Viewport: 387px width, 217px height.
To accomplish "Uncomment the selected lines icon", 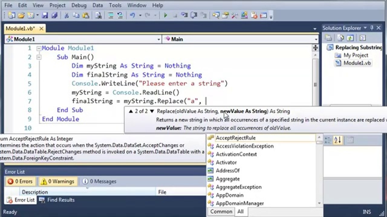I will (120, 15).
